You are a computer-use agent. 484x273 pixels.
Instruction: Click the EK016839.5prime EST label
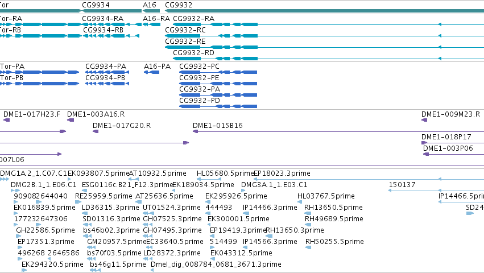44,208
